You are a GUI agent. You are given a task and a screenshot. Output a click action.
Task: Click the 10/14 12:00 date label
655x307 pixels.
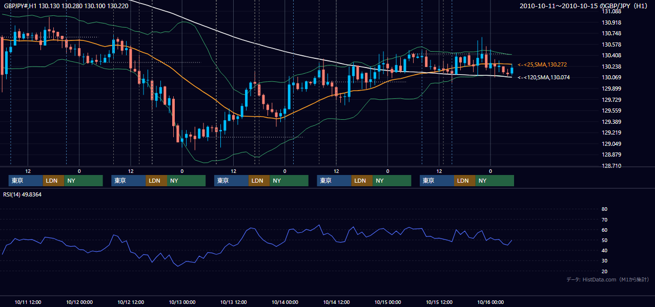coord(336,302)
